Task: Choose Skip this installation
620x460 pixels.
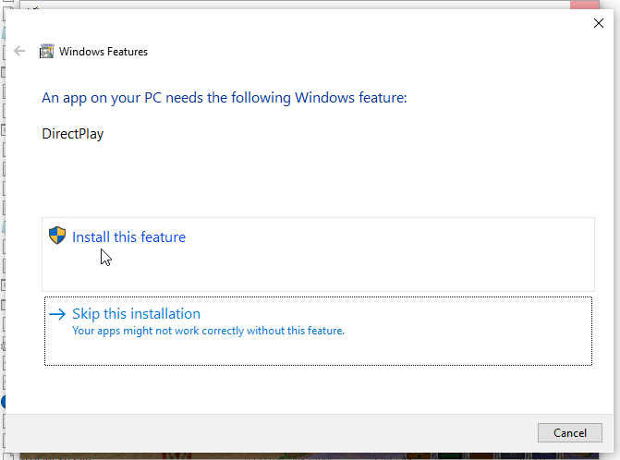Action: pos(318,332)
